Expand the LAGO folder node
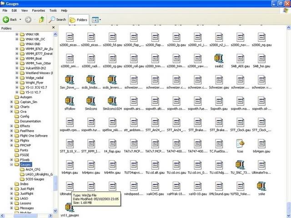Viewport: 291px width, 218px height. (11, 198)
